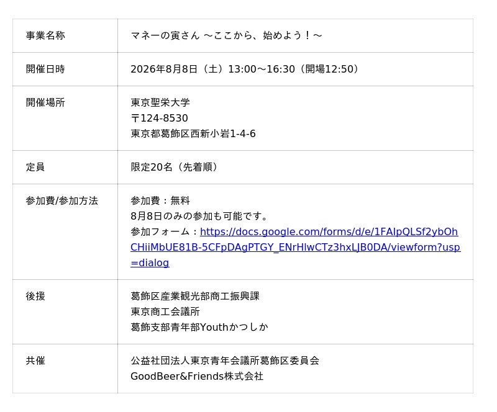Screen dimensions: 497x412
Task: Click 公益社団法人東京青年会議所葛飾区委員会 text
Action: point(225,361)
